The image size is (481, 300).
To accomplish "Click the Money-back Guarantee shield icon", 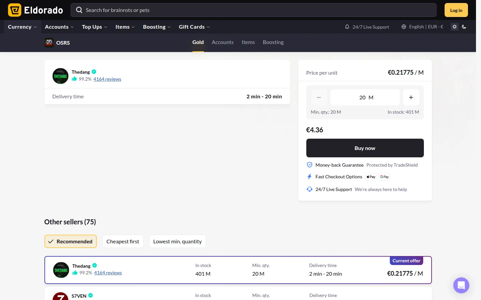I will (x=310, y=165).
